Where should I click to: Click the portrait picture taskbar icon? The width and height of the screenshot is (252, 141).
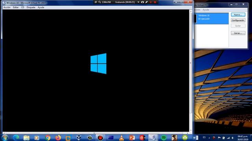[x=174, y=137]
